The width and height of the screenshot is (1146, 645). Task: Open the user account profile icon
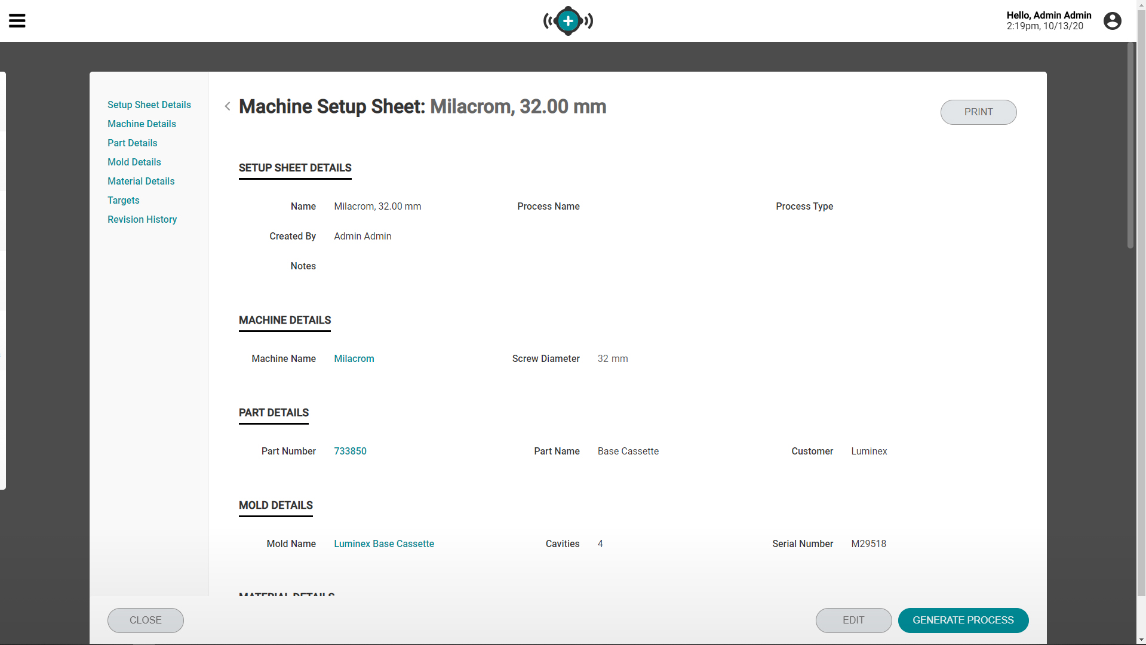click(1112, 21)
